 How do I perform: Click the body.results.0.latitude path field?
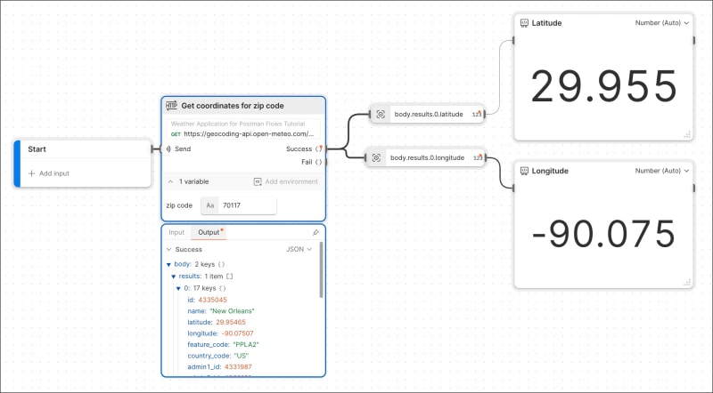[x=429, y=115]
